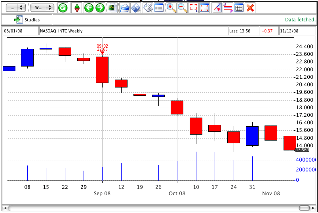The height and width of the screenshot is (213, 318).
Task: Open the folder icon in the toolbar
Action: click(124, 8)
